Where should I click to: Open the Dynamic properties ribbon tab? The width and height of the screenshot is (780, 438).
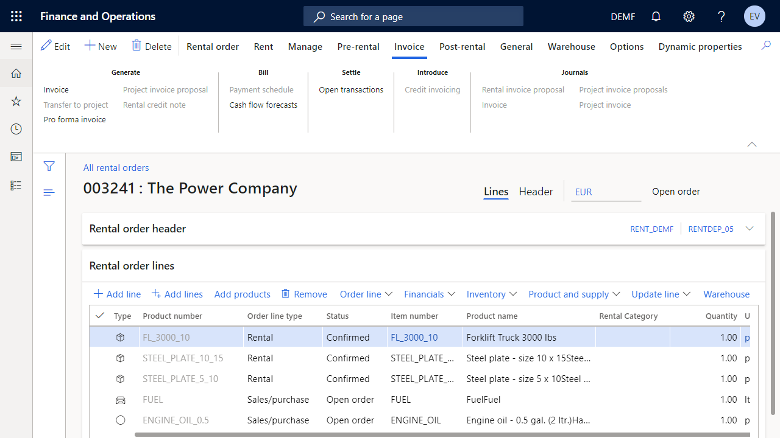click(x=700, y=46)
